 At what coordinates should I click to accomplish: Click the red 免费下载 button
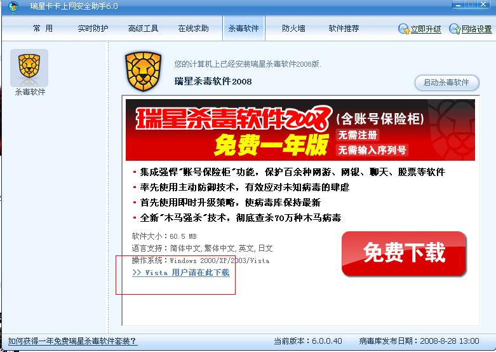click(404, 254)
